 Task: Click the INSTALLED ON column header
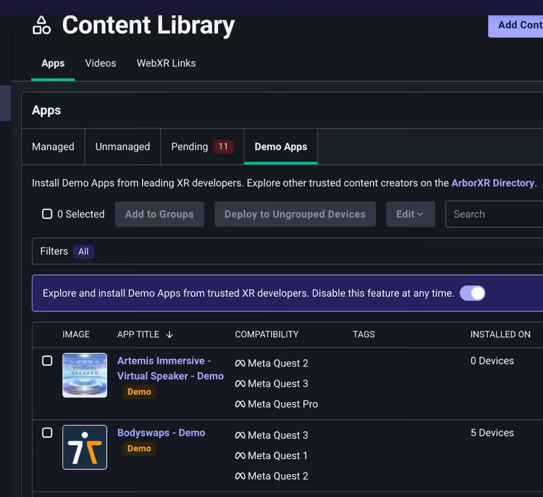point(500,334)
